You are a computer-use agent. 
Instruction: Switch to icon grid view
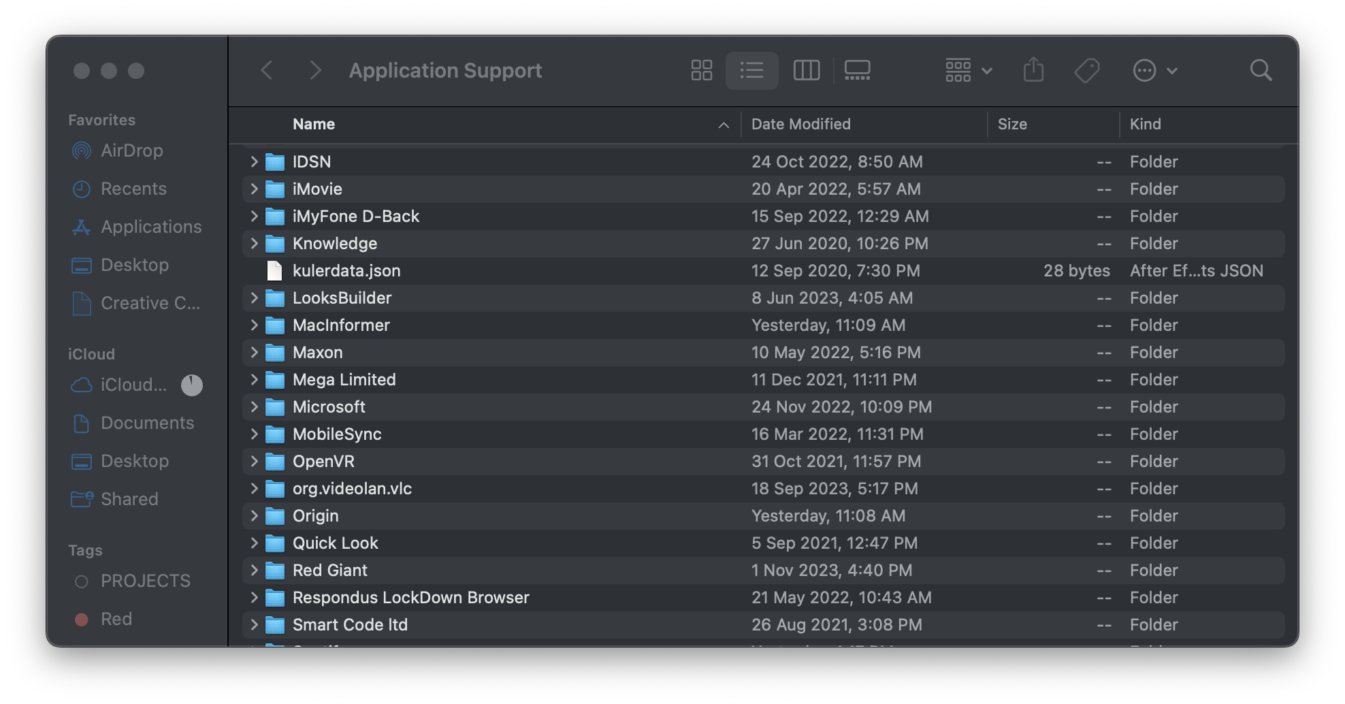701,70
